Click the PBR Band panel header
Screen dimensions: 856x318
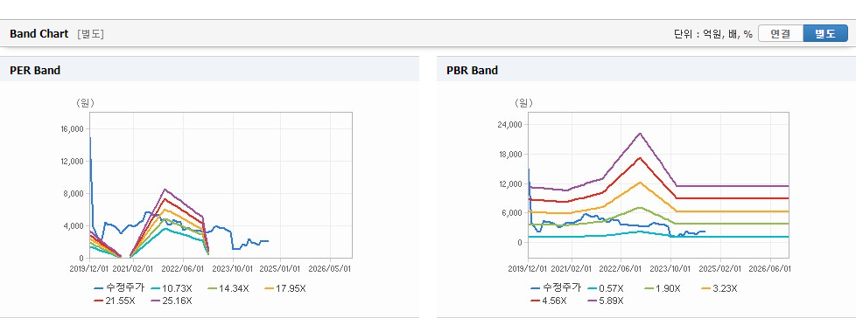[x=646, y=70]
